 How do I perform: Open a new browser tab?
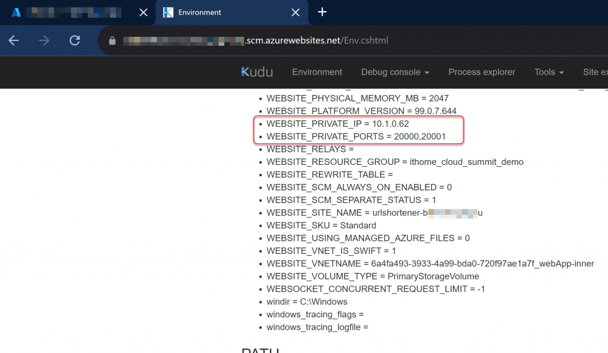tap(322, 12)
